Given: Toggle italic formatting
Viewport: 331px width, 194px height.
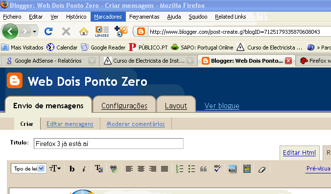Looking at the screenshot, I should (x=84, y=169).
